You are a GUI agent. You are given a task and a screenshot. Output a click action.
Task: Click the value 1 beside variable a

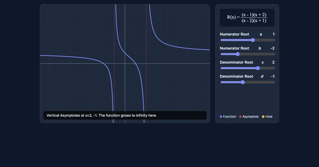coord(274,34)
